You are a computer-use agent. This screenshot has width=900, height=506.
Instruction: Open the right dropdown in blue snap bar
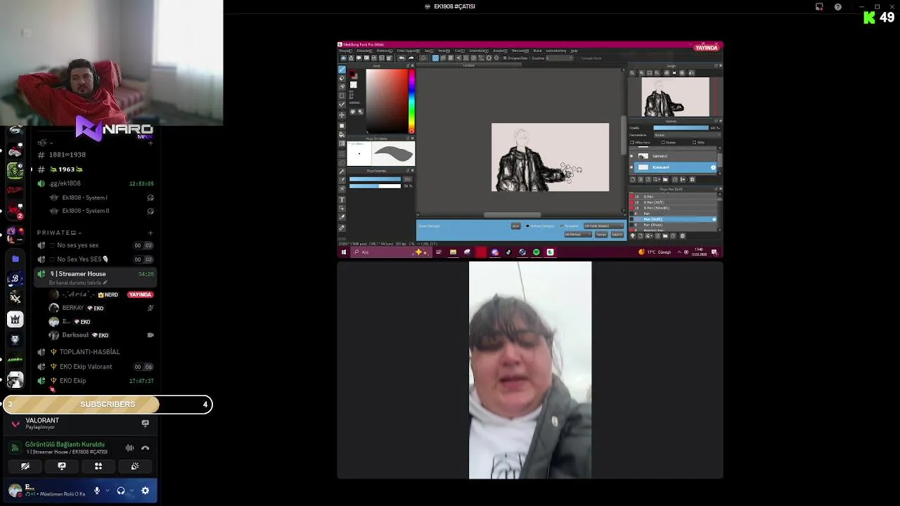click(x=603, y=226)
